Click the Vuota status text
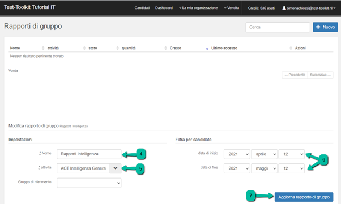Viewport: 341px width, 204px height. click(13, 71)
